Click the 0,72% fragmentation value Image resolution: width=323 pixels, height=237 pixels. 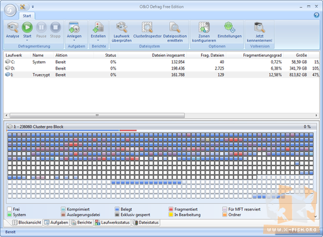point(276,62)
